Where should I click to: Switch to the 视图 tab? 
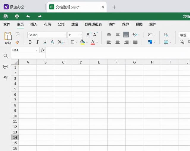[x=139, y=24]
